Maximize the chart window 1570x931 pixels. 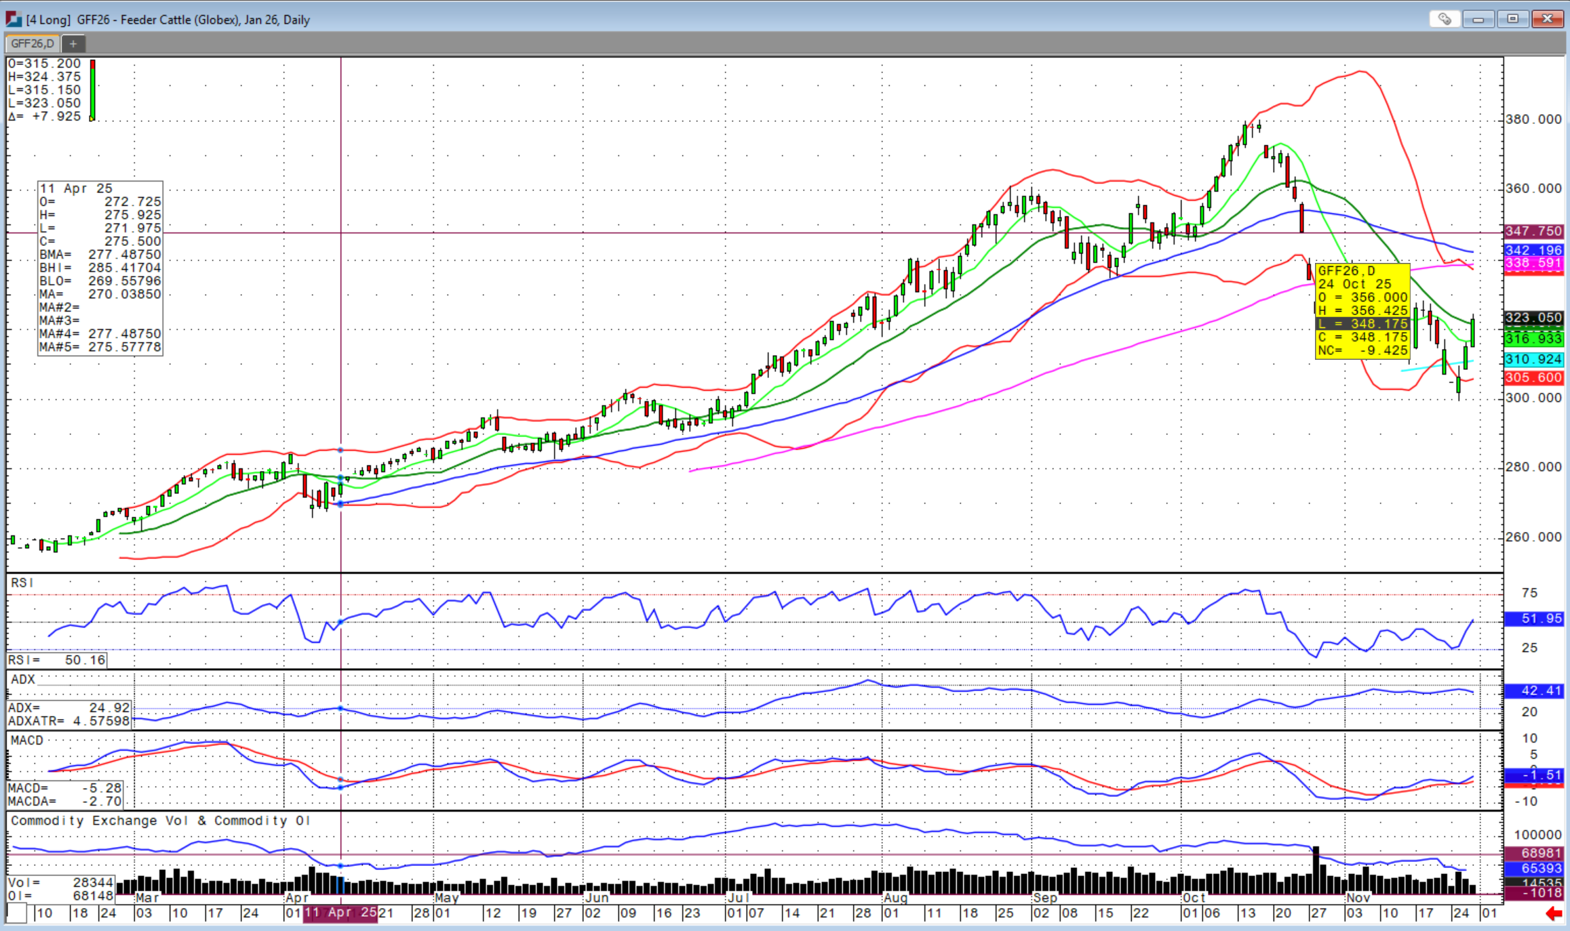(x=1512, y=19)
